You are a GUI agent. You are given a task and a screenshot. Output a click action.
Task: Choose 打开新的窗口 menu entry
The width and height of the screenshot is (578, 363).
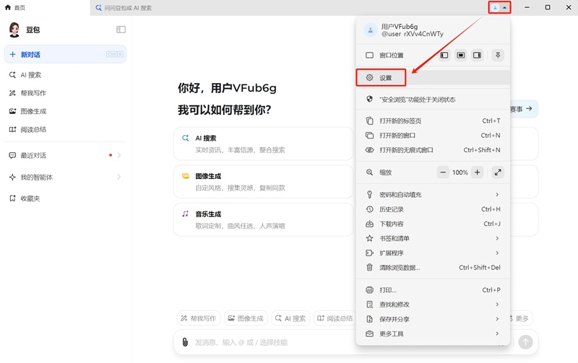[433, 136]
